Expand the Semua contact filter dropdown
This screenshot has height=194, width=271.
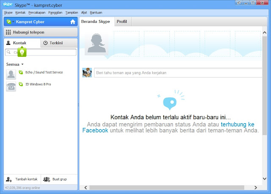(x=15, y=64)
